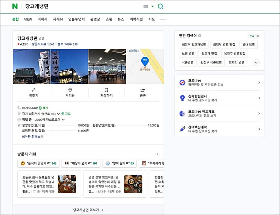The width and height of the screenshot is (280, 215).
Task: Click related search 당고개 맛집
Action: (209, 53)
